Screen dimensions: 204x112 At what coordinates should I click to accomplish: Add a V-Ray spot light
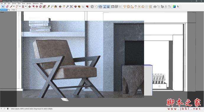tap(132, 6)
